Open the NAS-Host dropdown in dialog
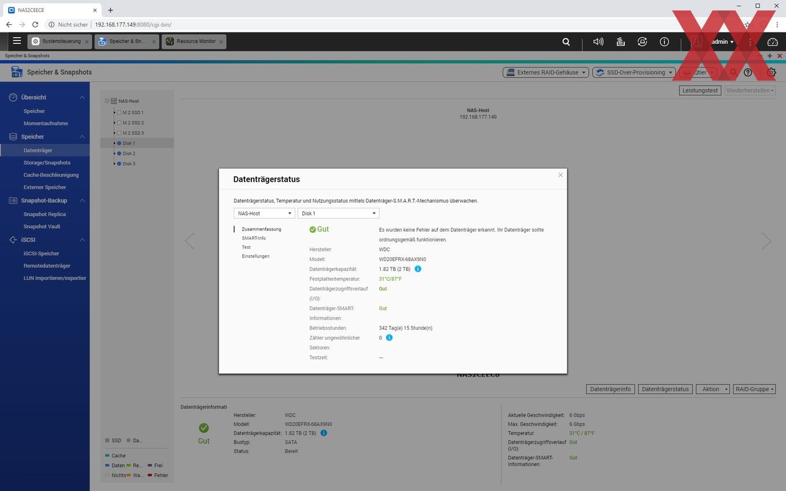Image resolution: width=786 pixels, height=491 pixels. pyautogui.click(x=264, y=213)
